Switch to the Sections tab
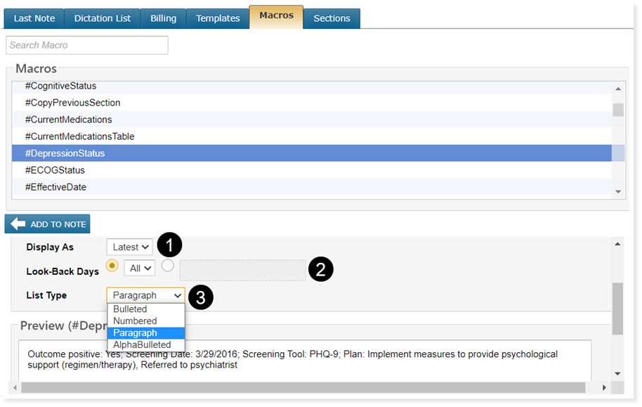 [332, 18]
